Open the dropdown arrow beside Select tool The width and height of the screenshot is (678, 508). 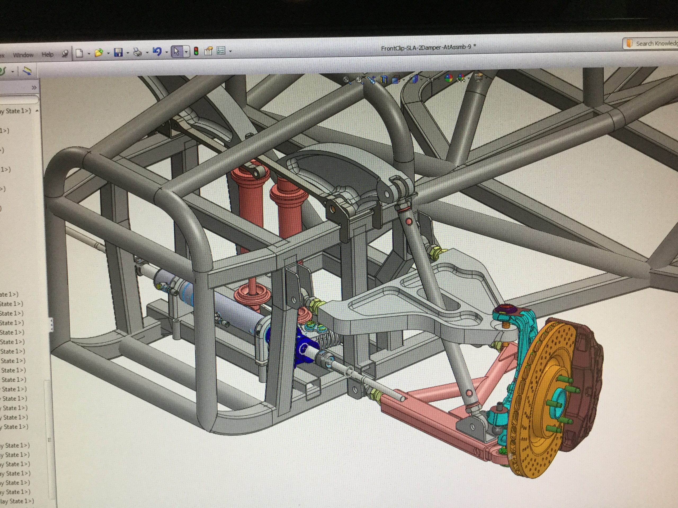point(186,52)
